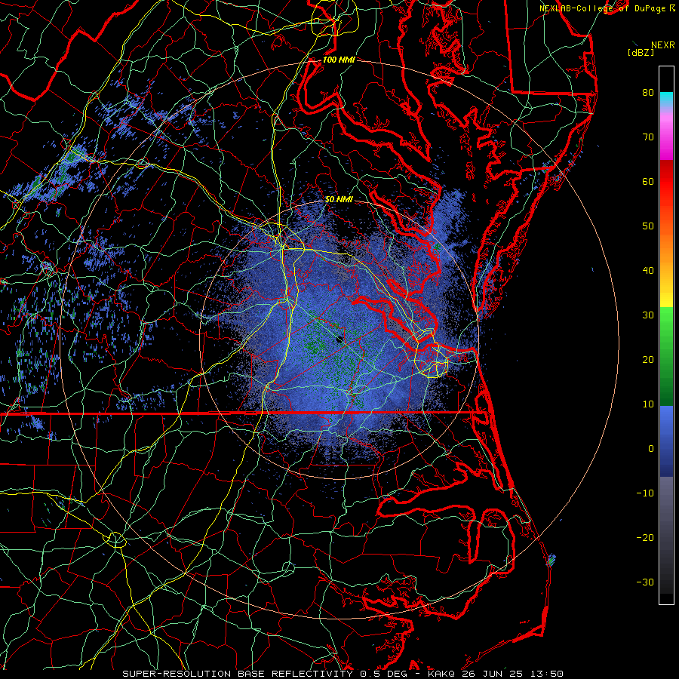This screenshot has width=679, height=679.
Task: Click the black radar site marker at the center
Action: pyautogui.click(x=340, y=339)
